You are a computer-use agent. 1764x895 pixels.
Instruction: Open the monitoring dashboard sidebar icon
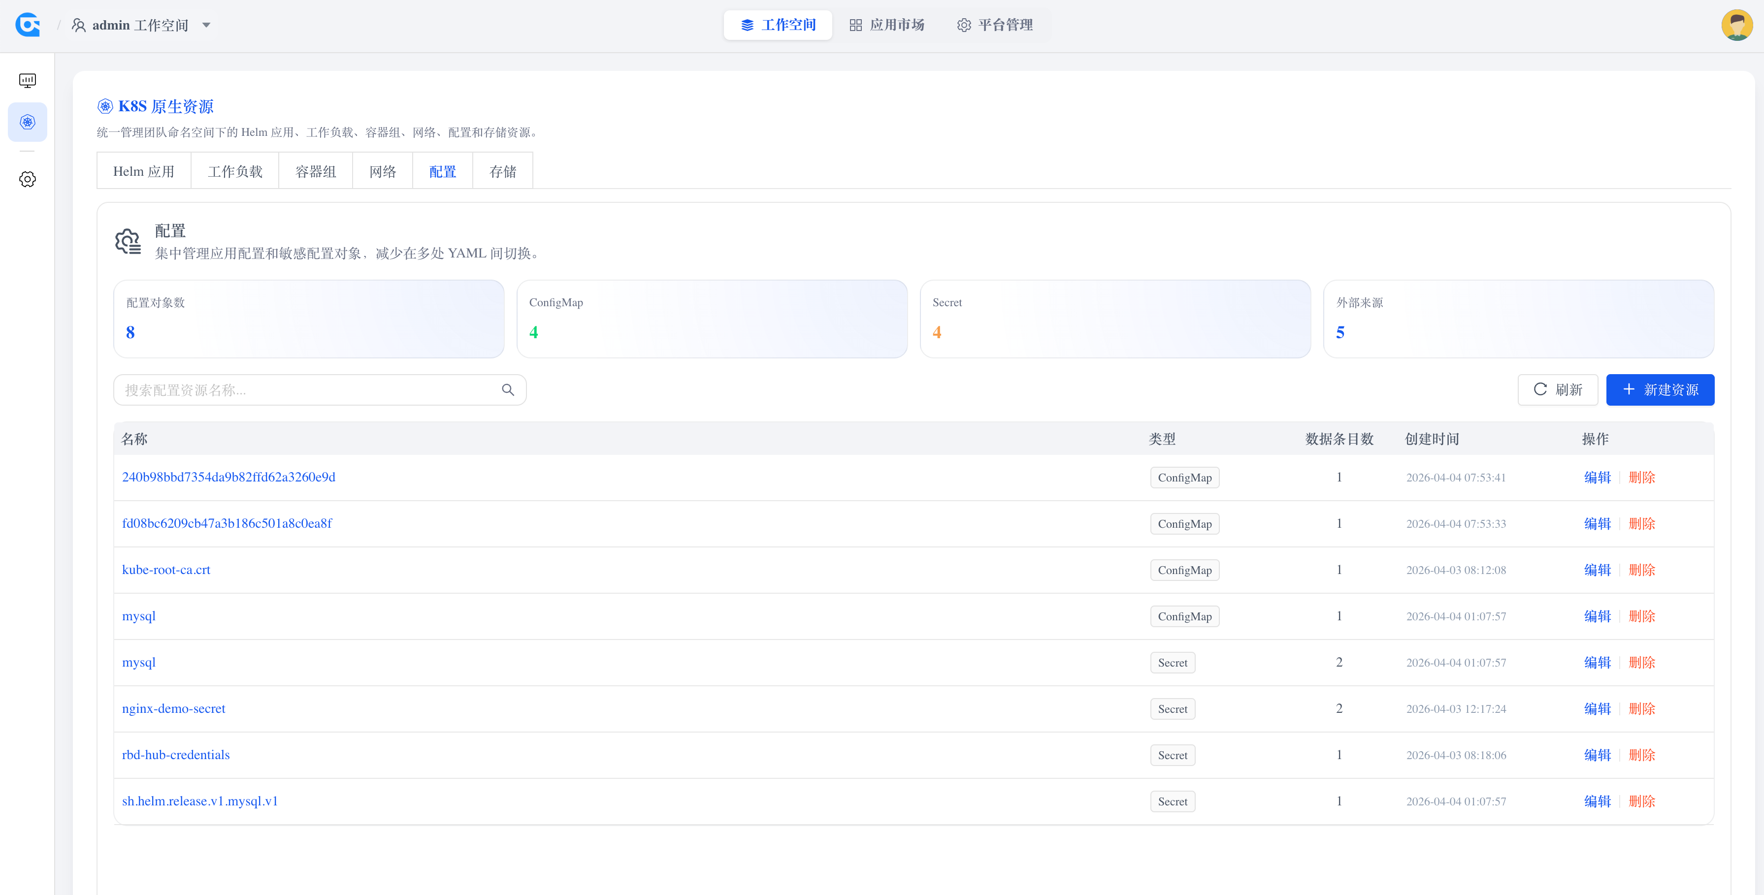(28, 81)
